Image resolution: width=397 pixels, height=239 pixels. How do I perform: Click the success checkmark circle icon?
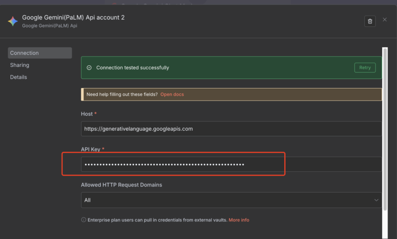89,68
